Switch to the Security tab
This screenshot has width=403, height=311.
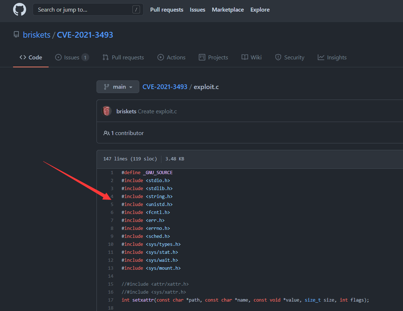point(290,57)
